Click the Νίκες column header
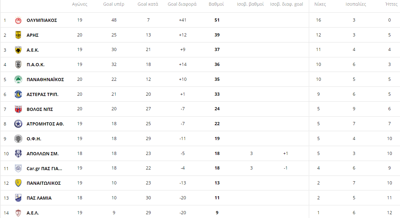Image resolution: width=400 pixels, height=218 pixels. (320, 4)
